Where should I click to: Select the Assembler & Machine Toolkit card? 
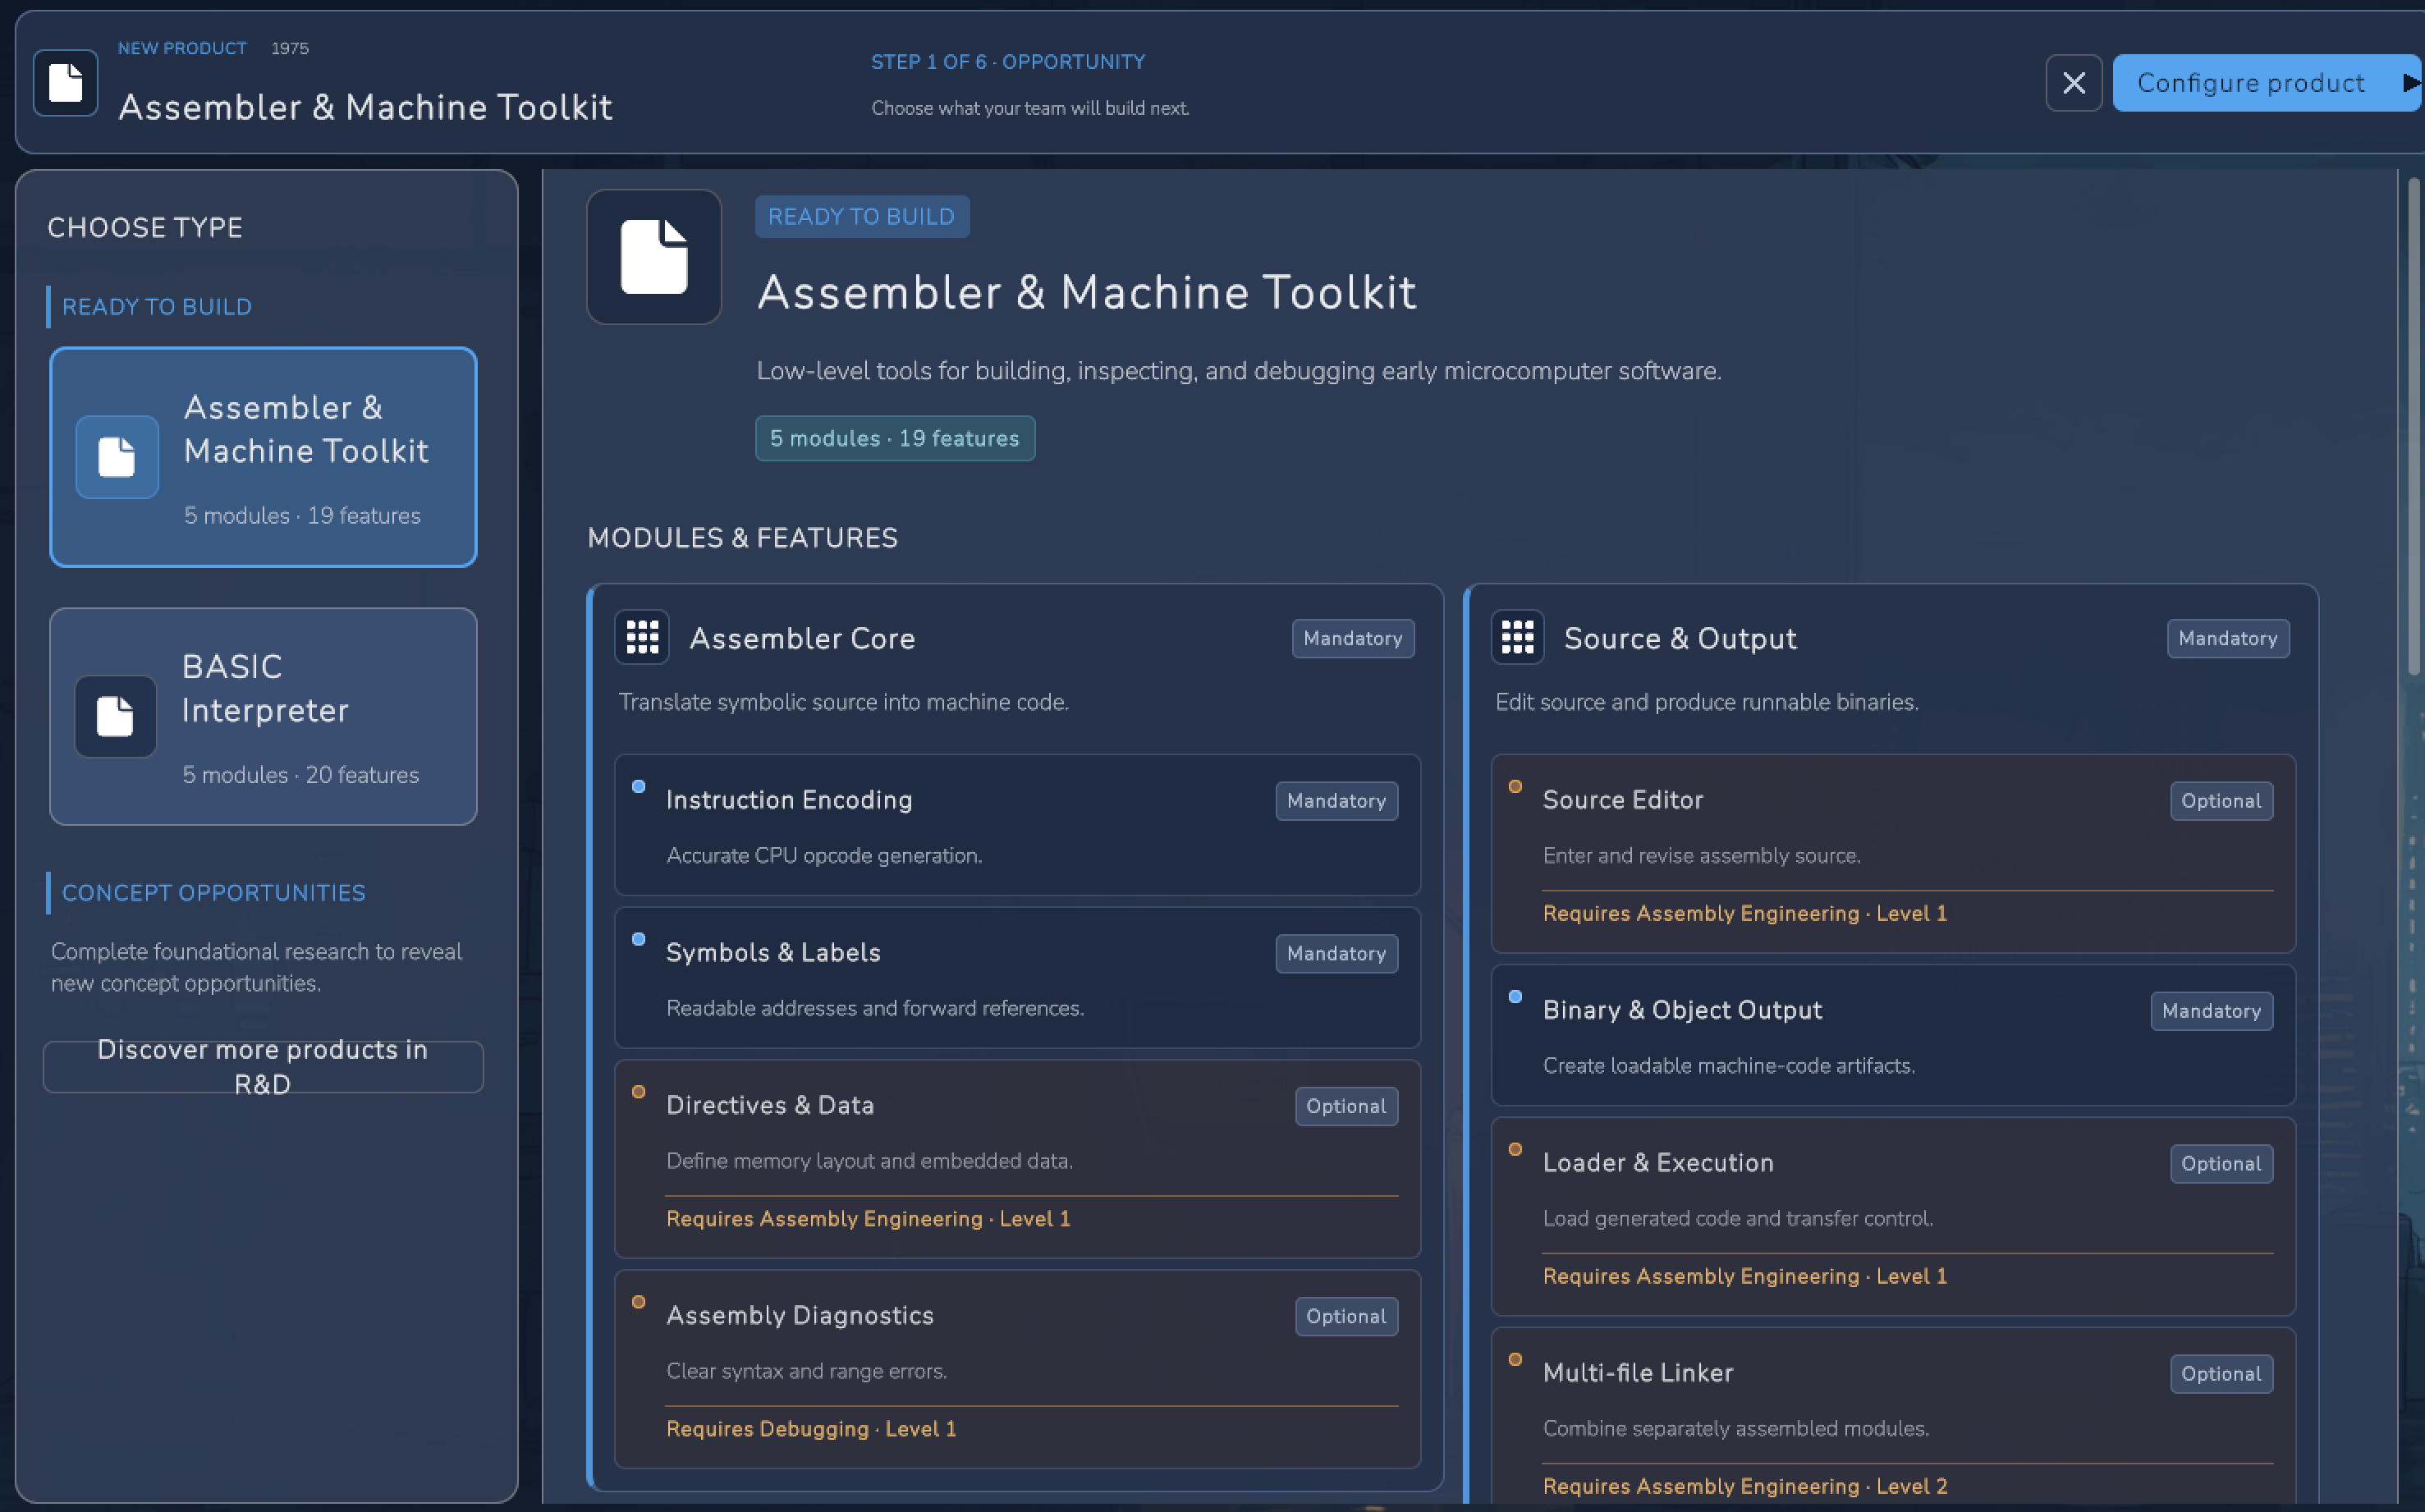[x=263, y=457]
